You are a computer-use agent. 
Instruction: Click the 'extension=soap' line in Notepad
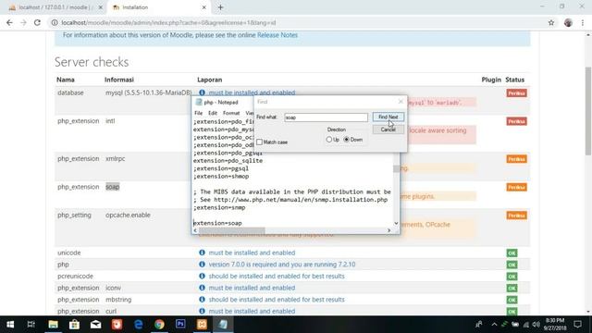pyautogui.click(x=217, y=223)
